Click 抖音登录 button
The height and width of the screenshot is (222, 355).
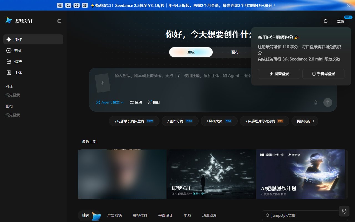279,74
